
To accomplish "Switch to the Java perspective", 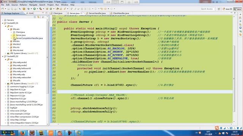I will (x=237, y=9).
